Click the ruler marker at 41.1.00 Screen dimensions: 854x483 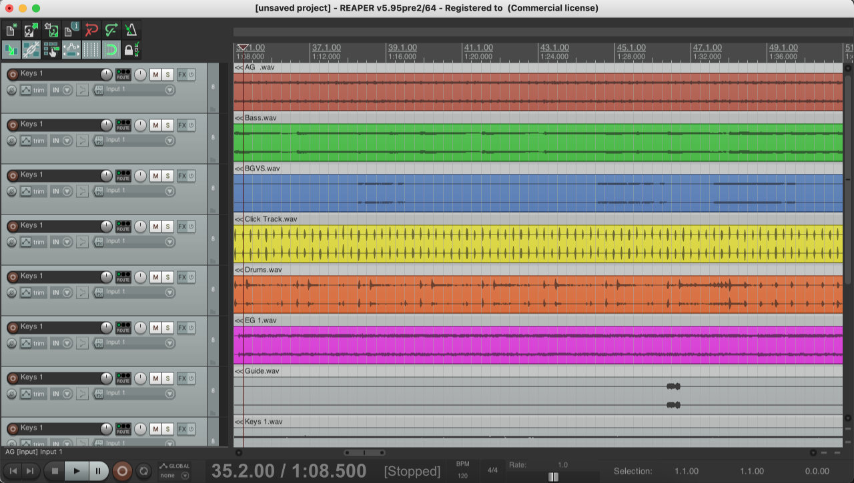point(478,48)
